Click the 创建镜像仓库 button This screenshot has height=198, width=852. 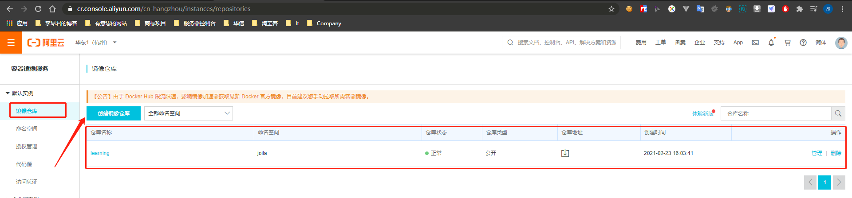coord(114,113)
